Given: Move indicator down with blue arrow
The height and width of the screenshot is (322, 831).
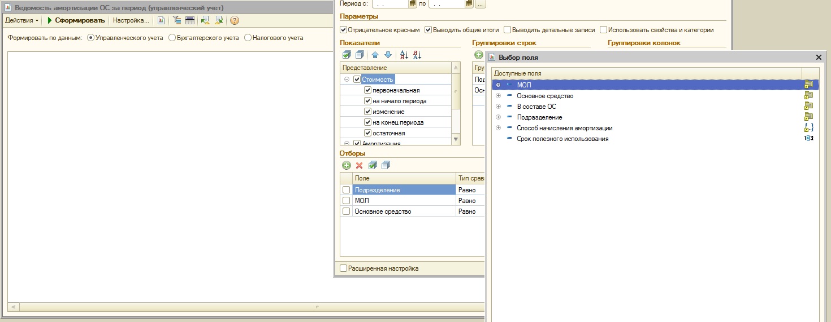Looking at the screenshot, I should pyautogui.click(x=388, y=55).
